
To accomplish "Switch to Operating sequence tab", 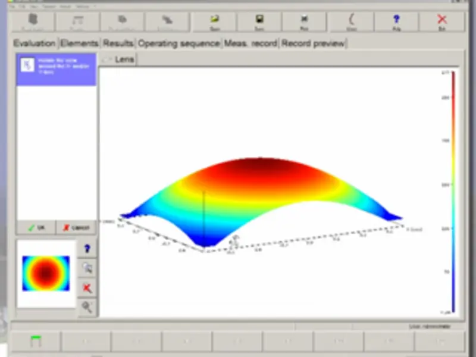I will pos(178,43).
